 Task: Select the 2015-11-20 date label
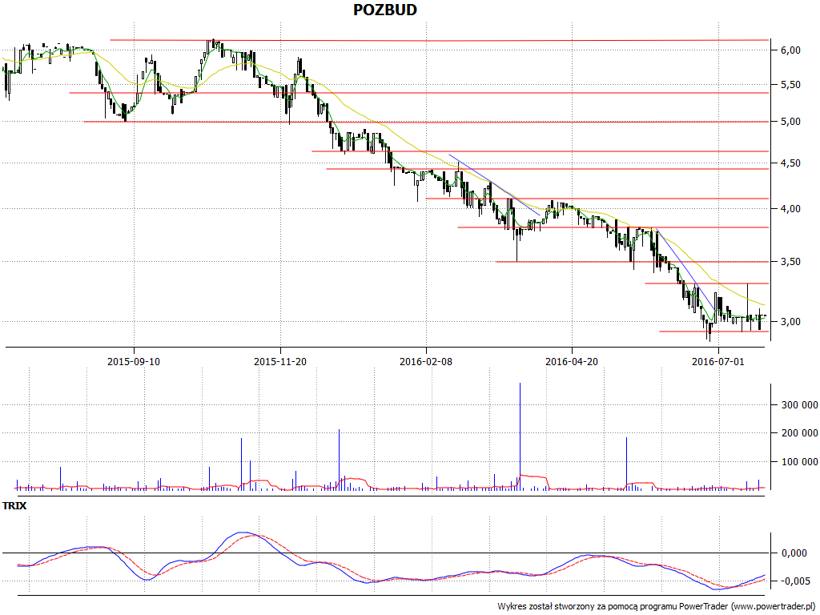[280, 361]
